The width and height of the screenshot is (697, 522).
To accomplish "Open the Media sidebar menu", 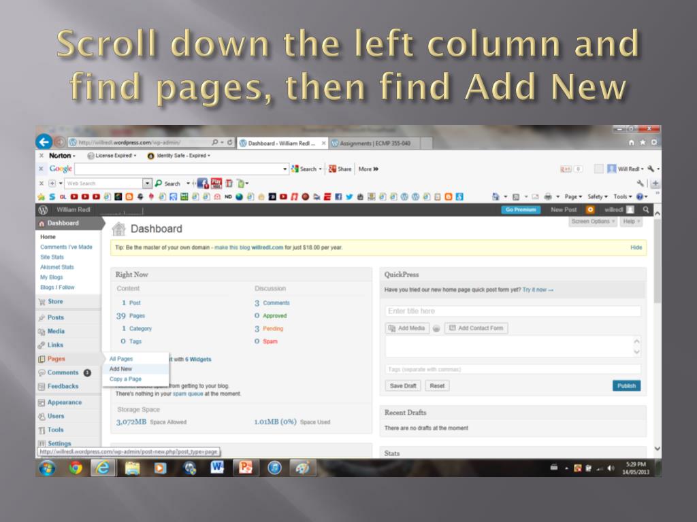I will [x=56, y=331].
